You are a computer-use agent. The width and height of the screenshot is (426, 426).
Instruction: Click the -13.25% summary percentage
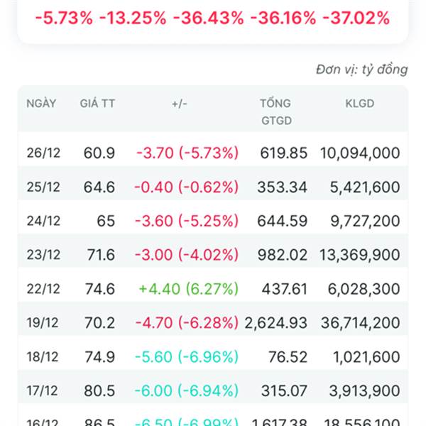coord(133,18)
